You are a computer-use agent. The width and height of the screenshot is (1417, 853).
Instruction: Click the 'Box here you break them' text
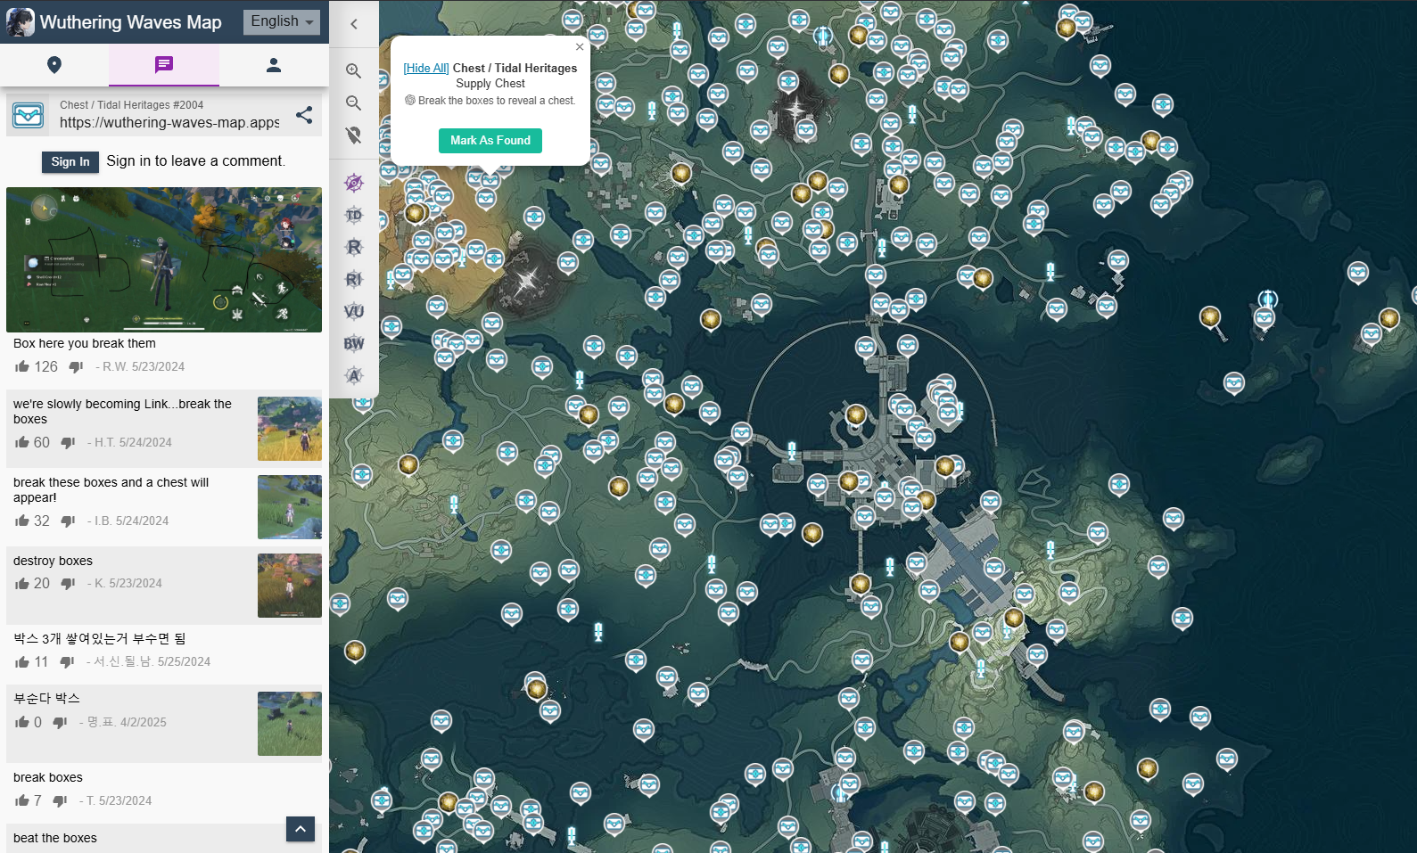click(85, 343)
